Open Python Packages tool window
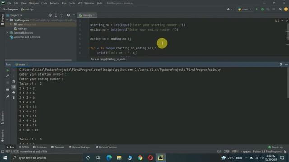This screenshot has width=289, height=162. 79,147
